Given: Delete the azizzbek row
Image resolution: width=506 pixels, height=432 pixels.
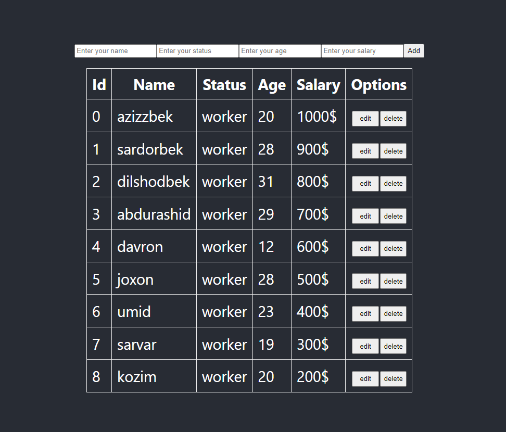Looking at the screenshot, I should point(393,119).
